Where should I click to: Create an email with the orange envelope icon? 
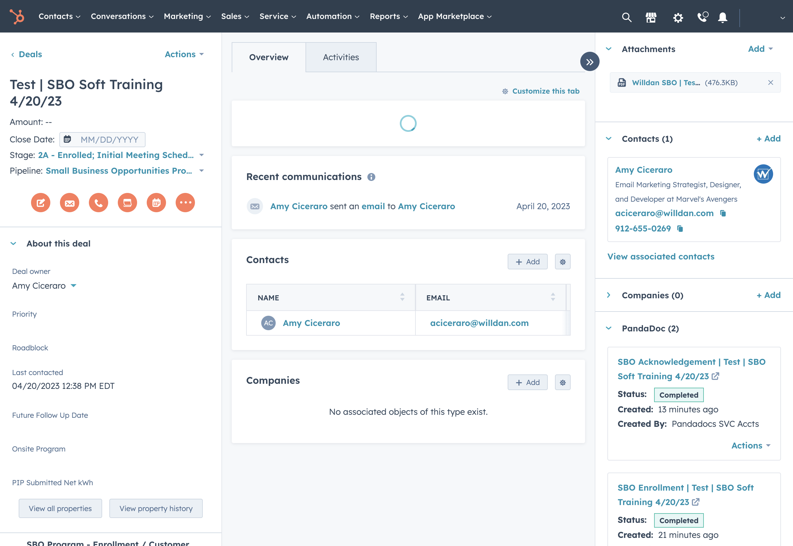tap(70, 203)
